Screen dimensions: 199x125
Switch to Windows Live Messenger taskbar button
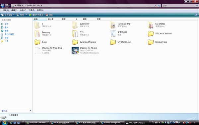point(37,123)
